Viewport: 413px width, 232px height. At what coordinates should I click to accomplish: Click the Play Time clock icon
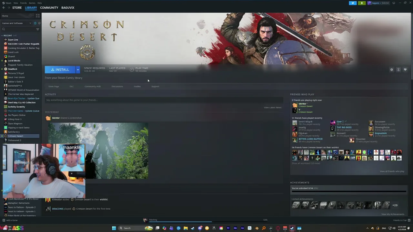tap(132, 70)
